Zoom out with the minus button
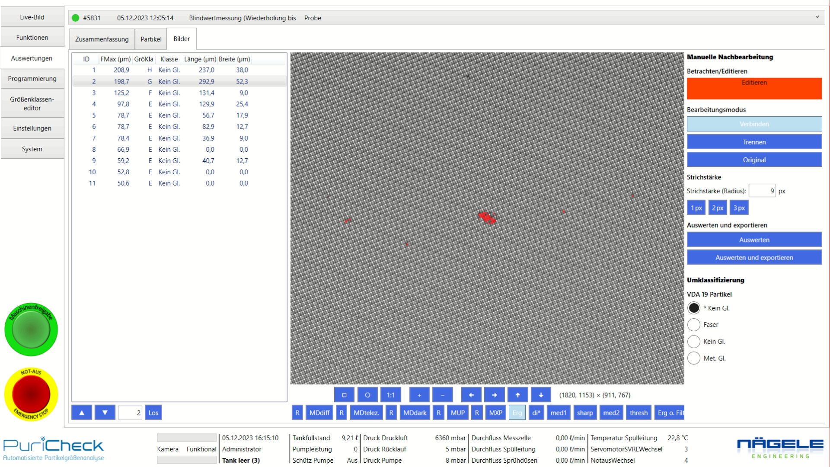The height and width of the screenshot is (467, 830). point(442,395)
